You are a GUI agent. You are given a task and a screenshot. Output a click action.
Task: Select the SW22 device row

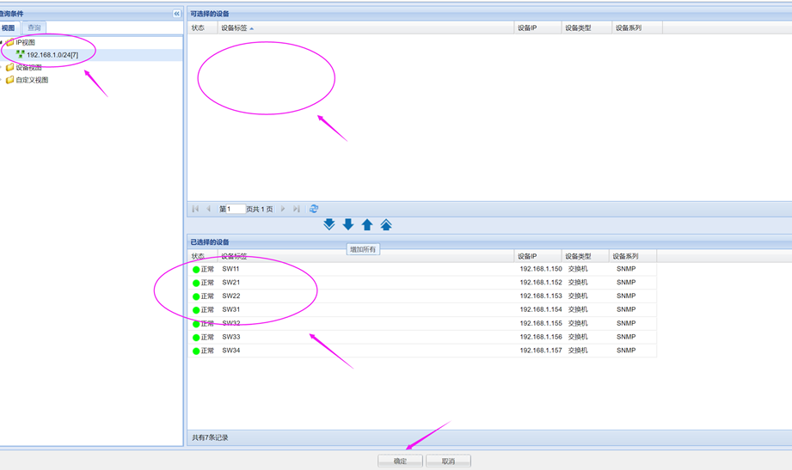click(422, 296)
